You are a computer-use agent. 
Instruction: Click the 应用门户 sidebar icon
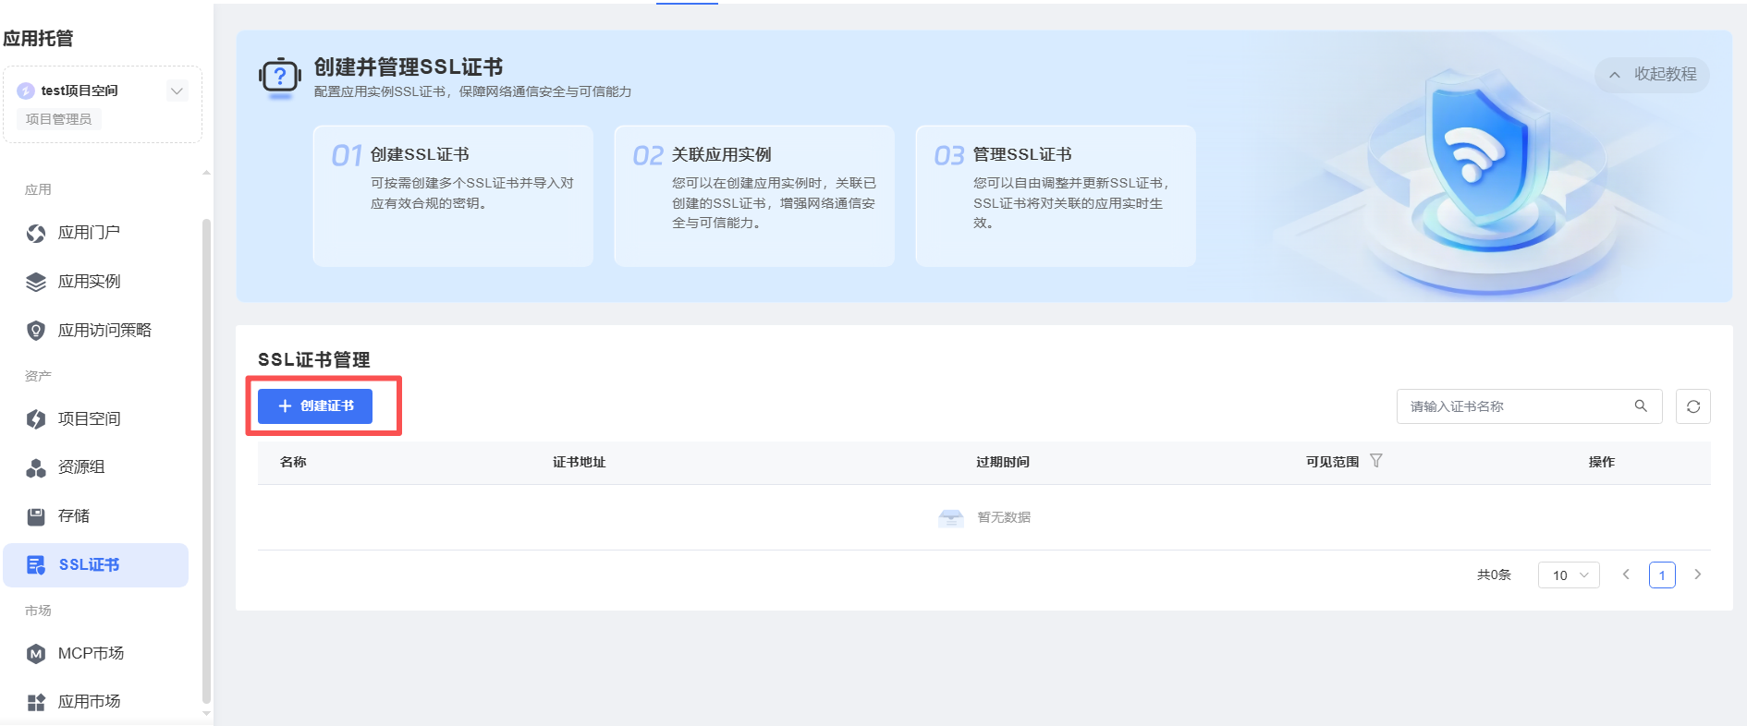(36, 233)
